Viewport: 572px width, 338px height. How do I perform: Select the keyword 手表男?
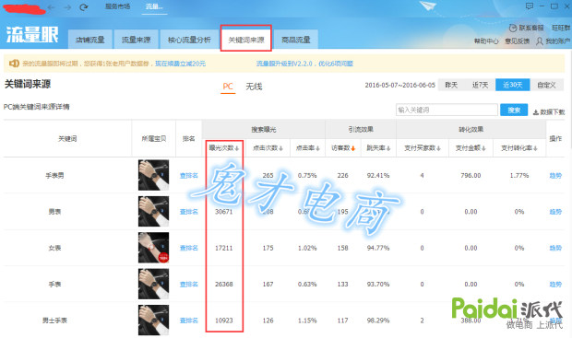tap(54, 176)
